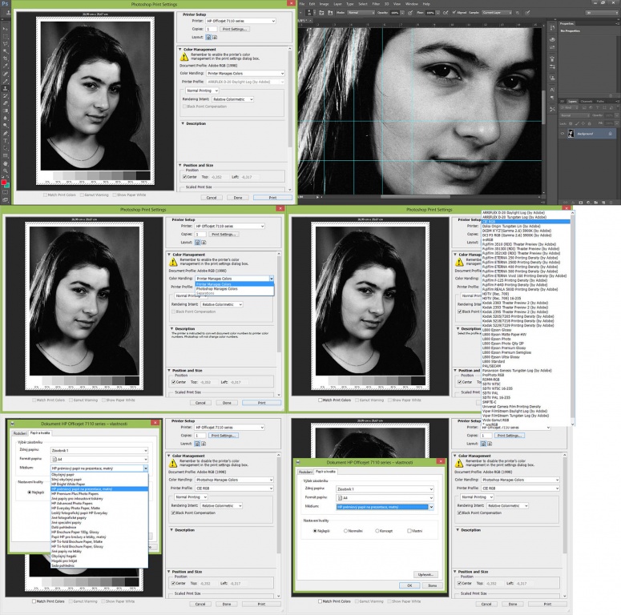The height and width of the screenshot is (615, 621).
Task: Open Clone Source stamp icon in icon strip
Action: coord(552,78)
